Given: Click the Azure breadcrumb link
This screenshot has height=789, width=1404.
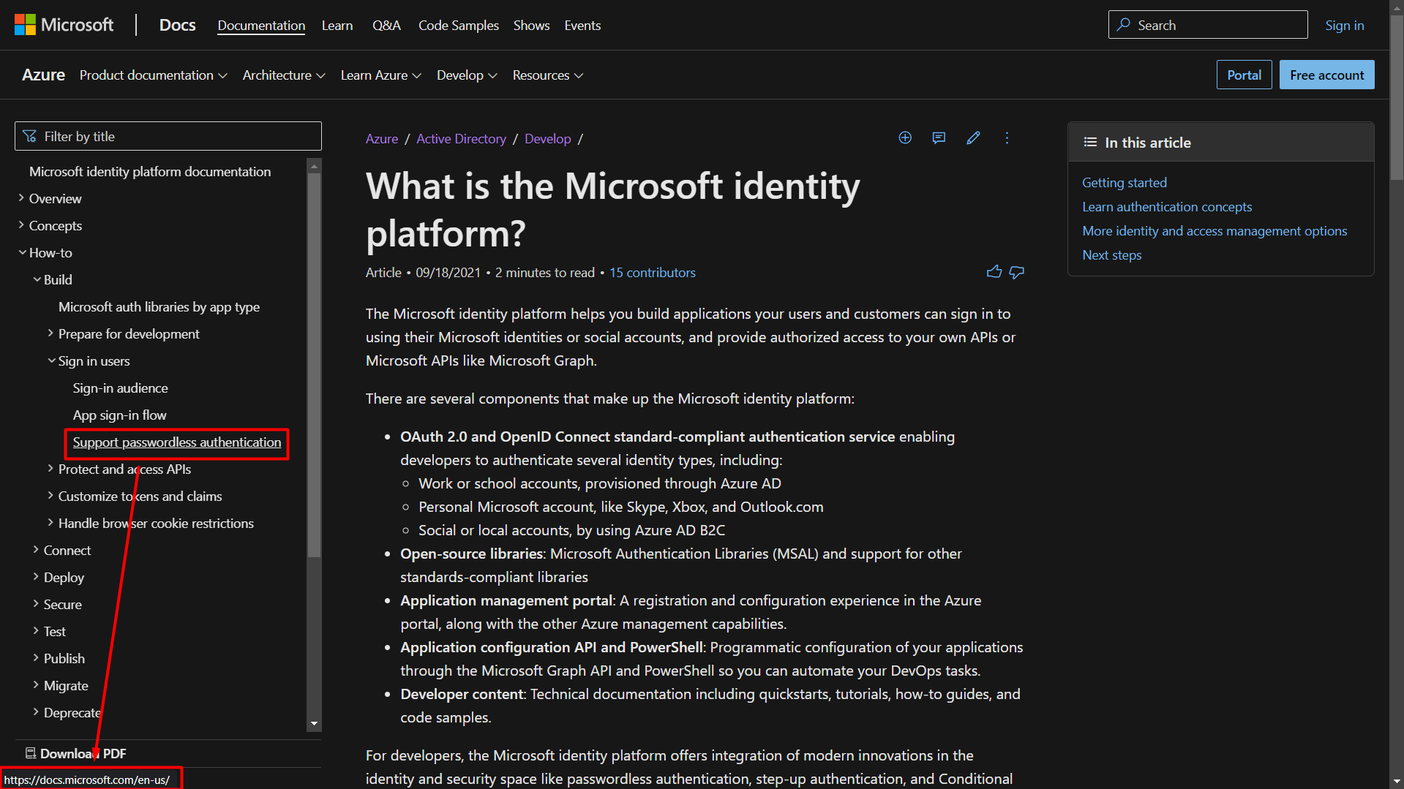Looking at the screenshot, I should click(382, 139).
